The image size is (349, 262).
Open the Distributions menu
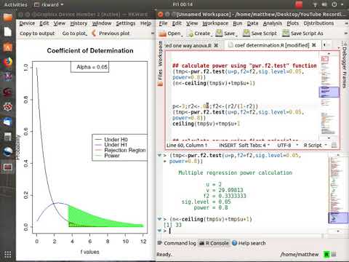318,23
